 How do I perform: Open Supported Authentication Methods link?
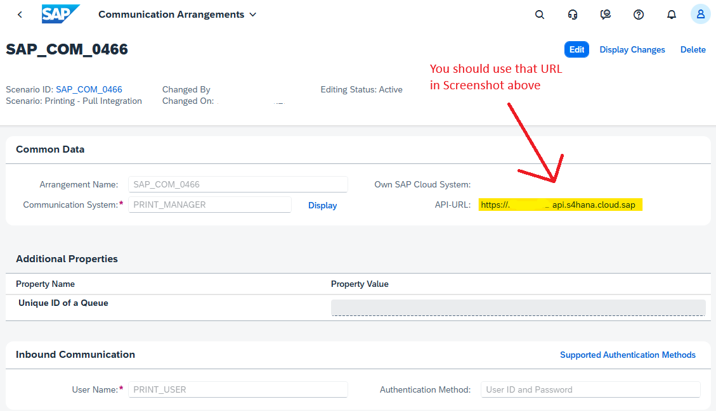pos(628,355)
